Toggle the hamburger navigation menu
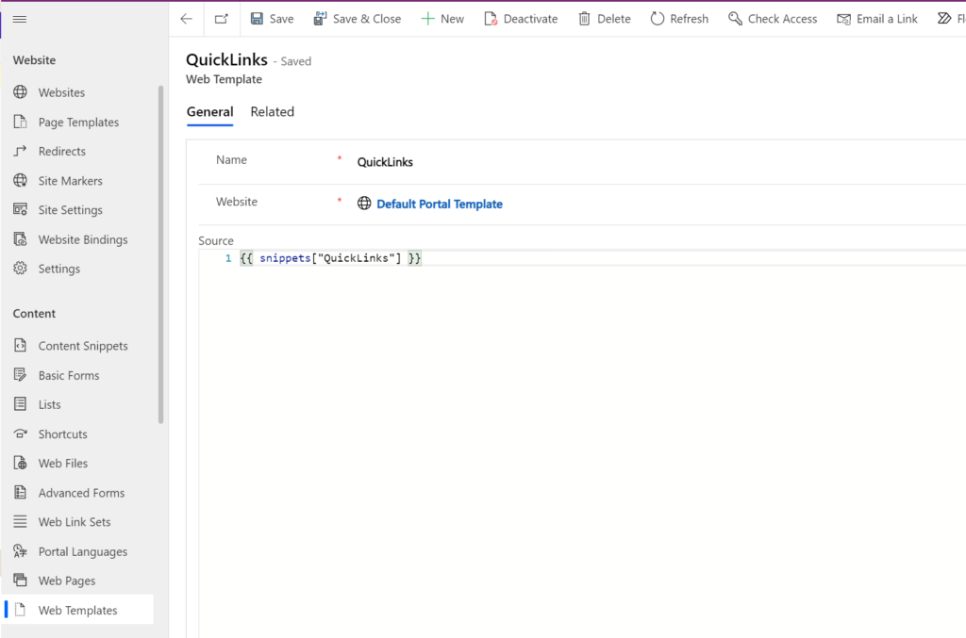Screen dimensions: 966x638 (20, 19)
